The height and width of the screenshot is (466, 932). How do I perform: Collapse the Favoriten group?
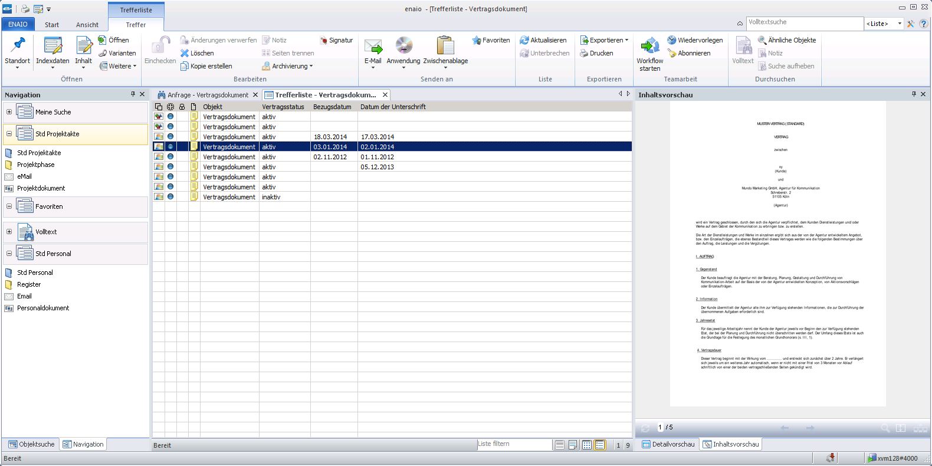(9, 206)
